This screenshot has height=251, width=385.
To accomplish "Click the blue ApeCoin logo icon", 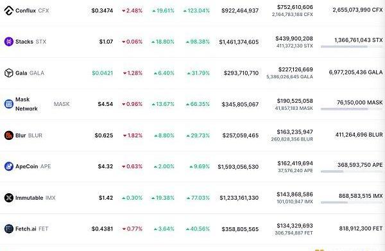I will pyautogui.click(x=9, y=166).
